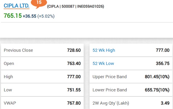Select the Low price row
Viewport: 173px width, 109px height.
coord(42,90)
